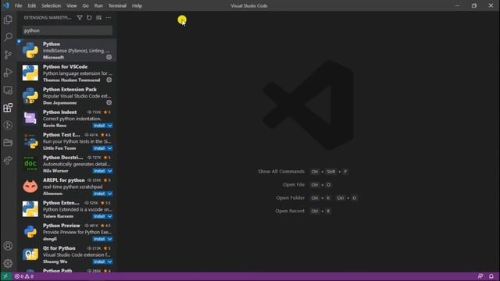The image size is (500, 281).
Task: Select the Python for VSCode extension
Action: (x=66, y=73)
